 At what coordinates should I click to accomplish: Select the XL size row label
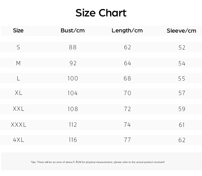(x=18, y=93)
